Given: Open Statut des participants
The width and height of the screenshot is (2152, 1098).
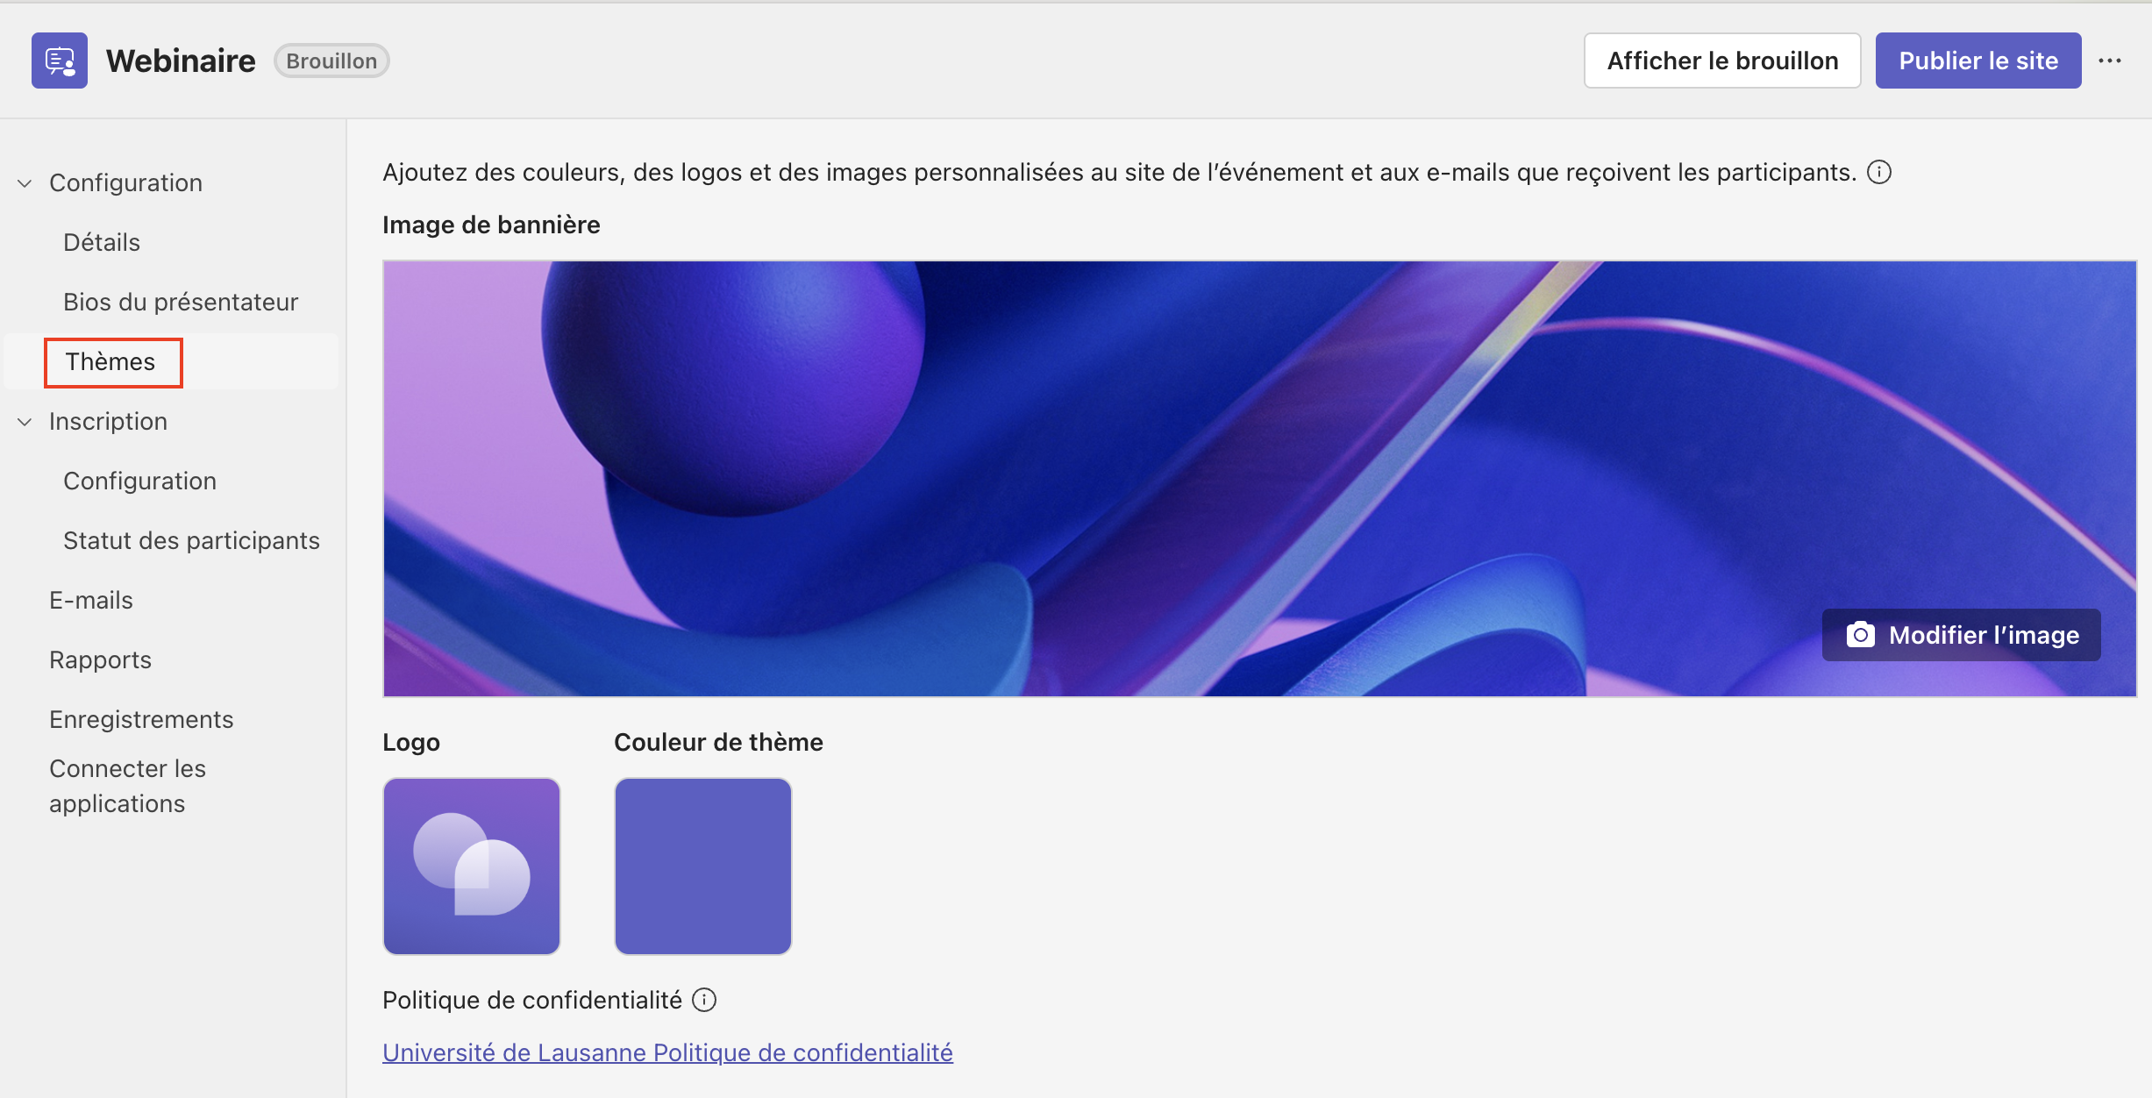Looking at the screenshot, I should click(191, 540).
